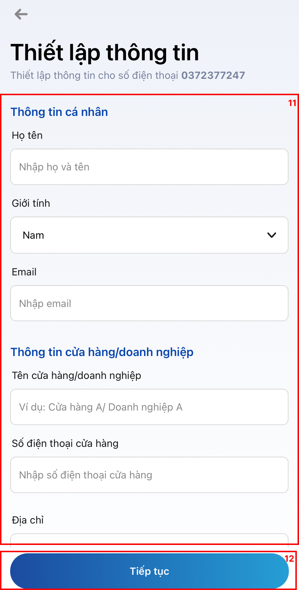Focus the 'Nhập email' input field
Viewport: 299px width, 590px height.
pos(149,303)
